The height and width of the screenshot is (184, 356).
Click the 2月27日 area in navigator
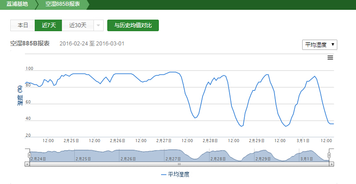tap(173, 158)
